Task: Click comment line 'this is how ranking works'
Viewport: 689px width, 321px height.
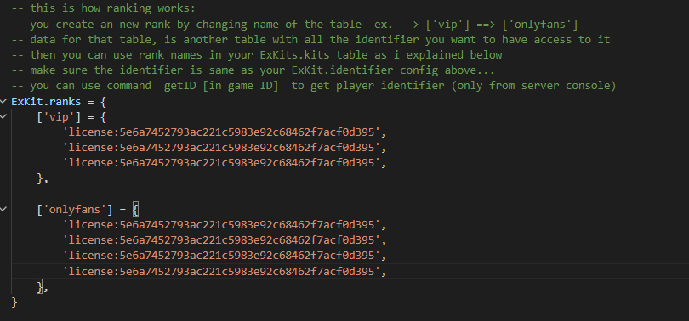Action: tap(103, 8)
